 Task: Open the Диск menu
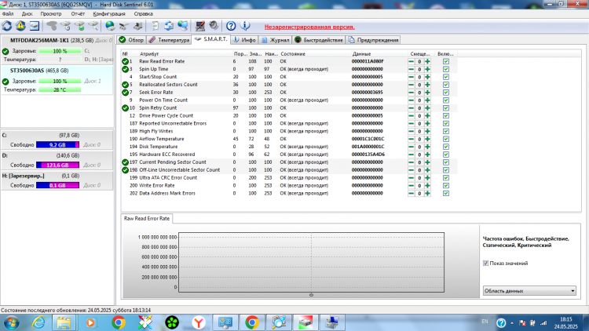[x=27, y=13]
